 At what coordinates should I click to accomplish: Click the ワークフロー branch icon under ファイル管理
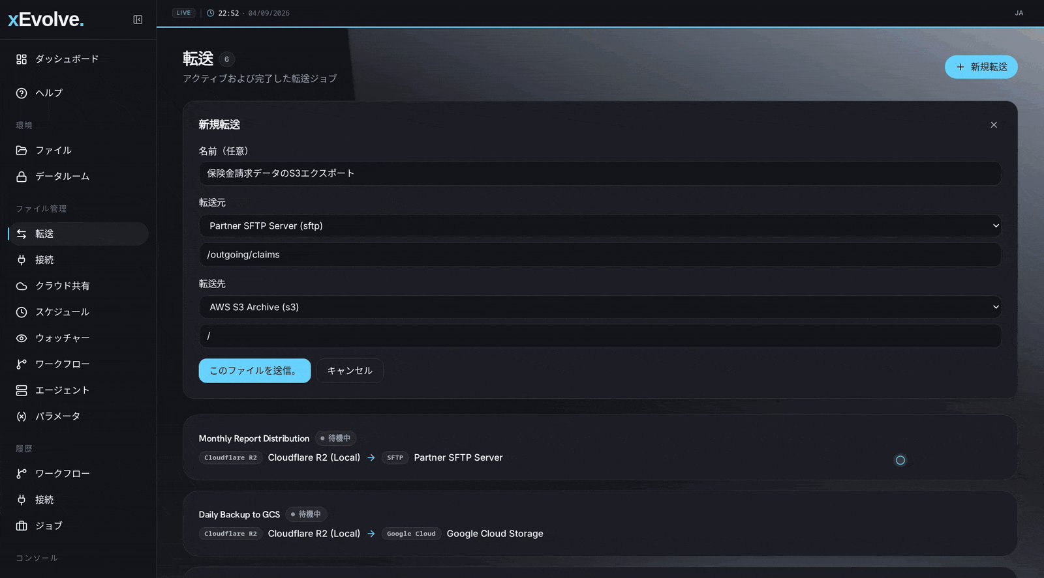click(22, 364)
